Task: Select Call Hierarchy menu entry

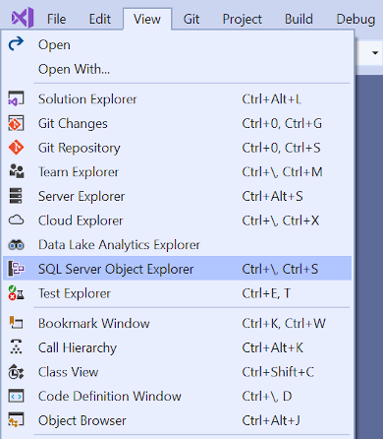Action: [x=177, y=347]
